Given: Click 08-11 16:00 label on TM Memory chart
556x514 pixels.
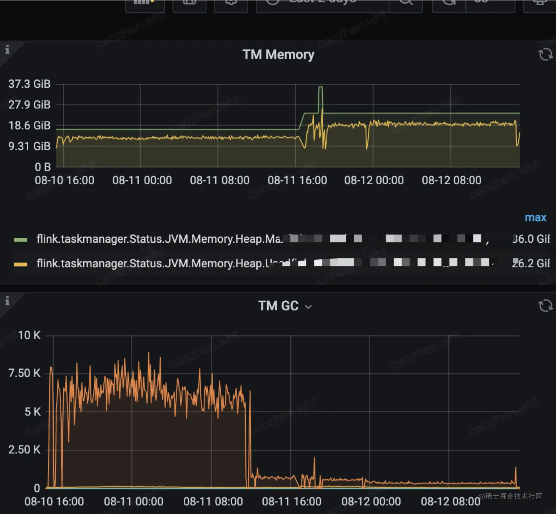Looking at the screenshot, I should [x=297, y=180].
